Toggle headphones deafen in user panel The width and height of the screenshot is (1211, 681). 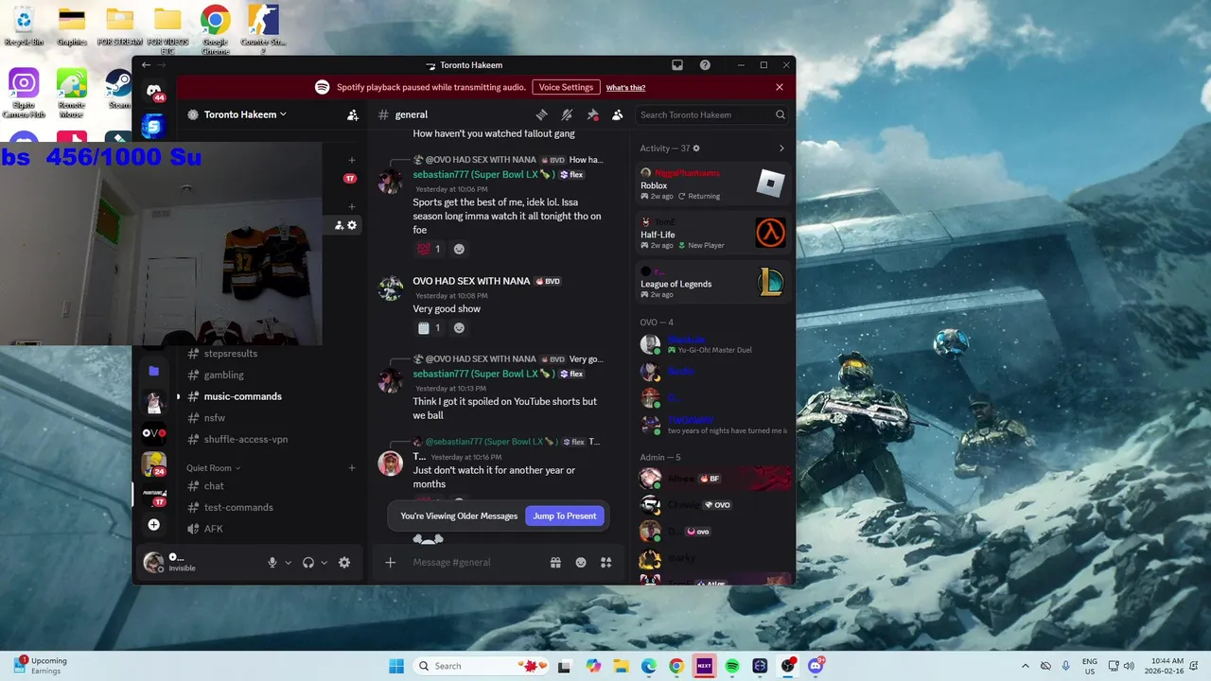(x=308, y=563)
